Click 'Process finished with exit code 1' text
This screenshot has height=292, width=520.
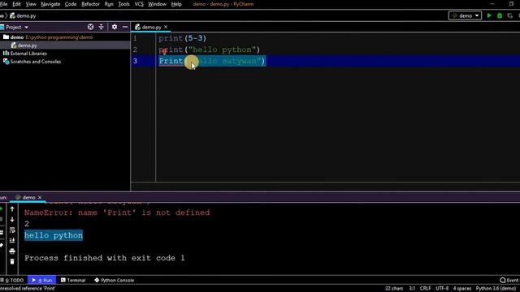click(105, 258)
